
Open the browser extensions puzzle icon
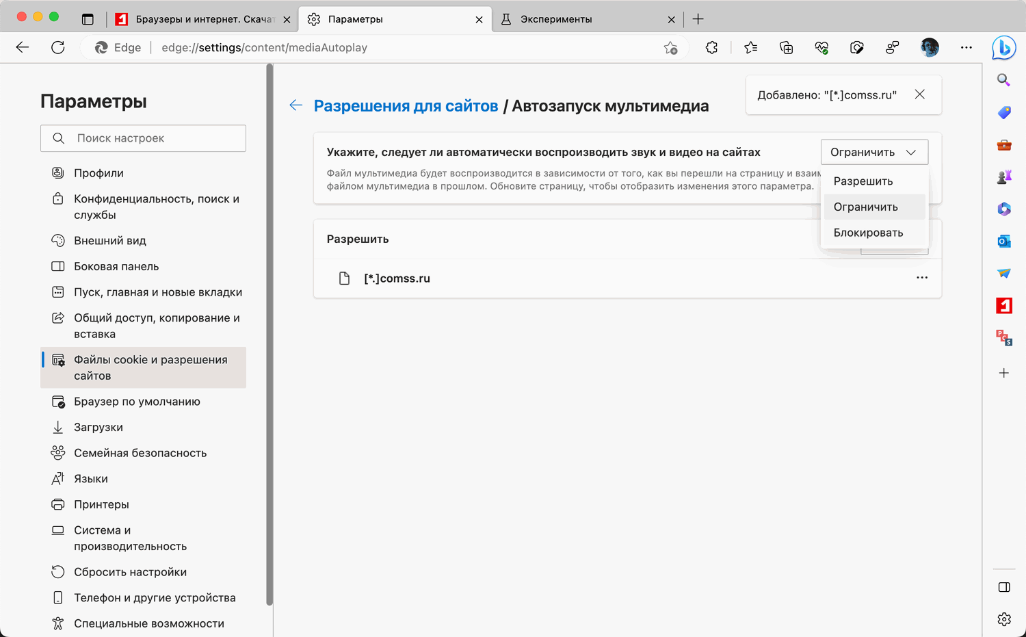point(711,48)
